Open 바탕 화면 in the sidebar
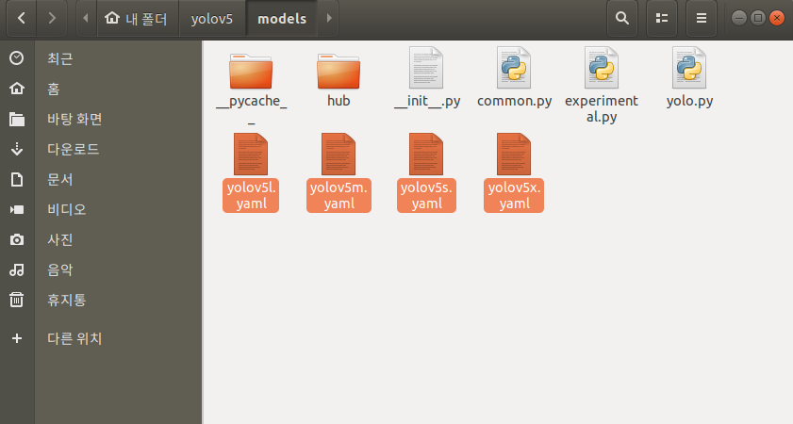The height and width of the screenshot is (424, 793). [x=74, y=119]
